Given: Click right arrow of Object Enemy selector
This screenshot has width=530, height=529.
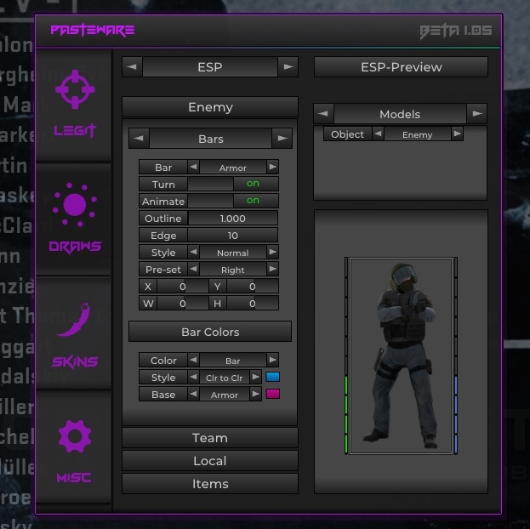Looking at the screenshot, I should tap(457, 134).
